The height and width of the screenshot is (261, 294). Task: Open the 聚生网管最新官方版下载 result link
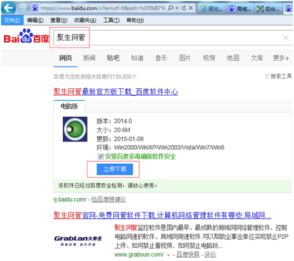point(116,92)
